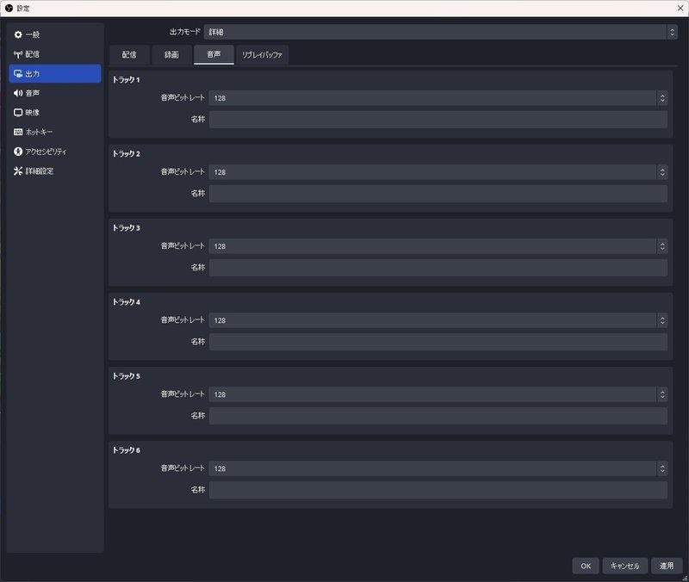Screen dimensions: 689x582
Task: Click the 設定 window title text
Action: (23, 9)
